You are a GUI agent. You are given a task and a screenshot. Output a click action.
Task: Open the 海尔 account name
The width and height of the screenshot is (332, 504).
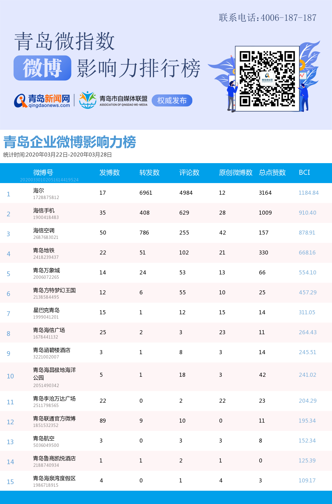pos(39,191)
